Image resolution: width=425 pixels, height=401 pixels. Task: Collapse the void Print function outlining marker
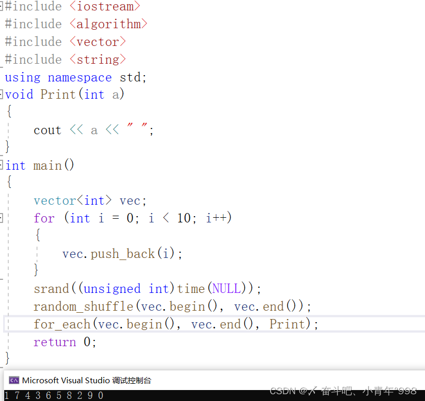[1, 95]
